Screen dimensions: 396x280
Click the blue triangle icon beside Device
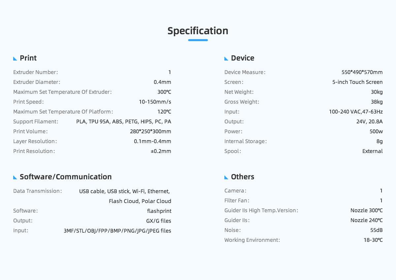(x=226, y=59)
